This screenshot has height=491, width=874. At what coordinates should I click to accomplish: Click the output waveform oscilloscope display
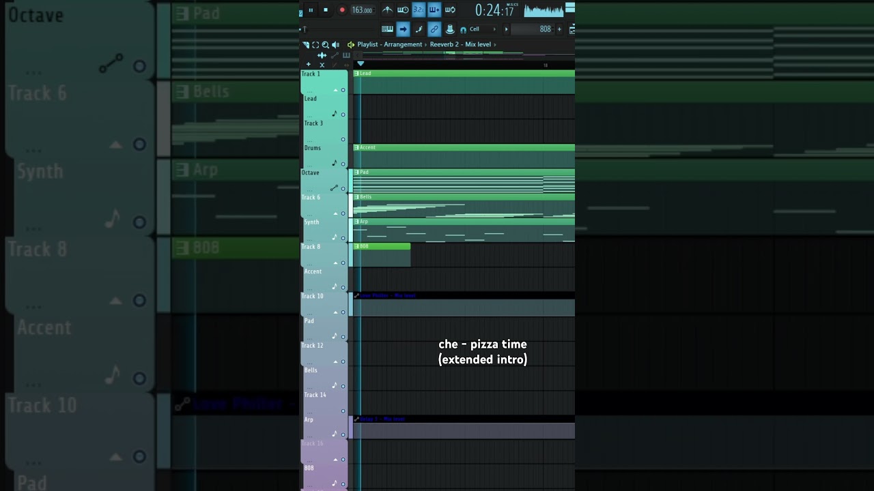click(x=544, y=10)
